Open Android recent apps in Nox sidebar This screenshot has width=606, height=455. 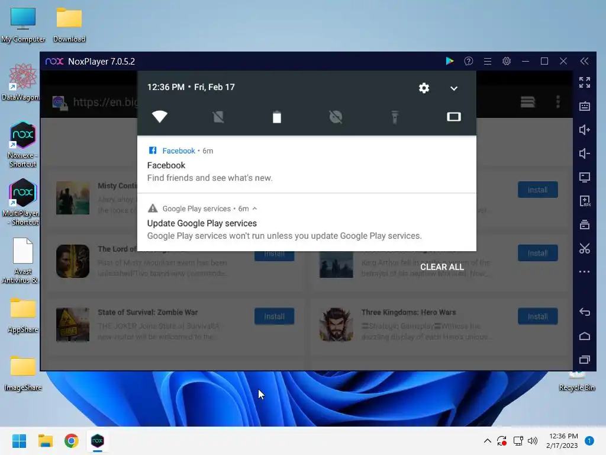point(584,360)
